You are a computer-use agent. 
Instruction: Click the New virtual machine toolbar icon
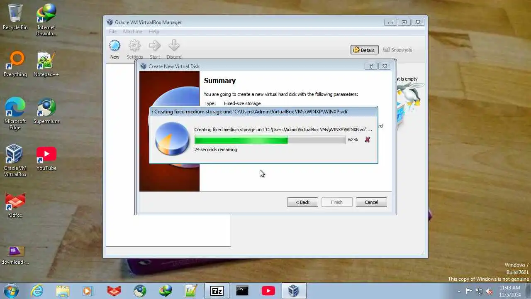pos(114,49)
